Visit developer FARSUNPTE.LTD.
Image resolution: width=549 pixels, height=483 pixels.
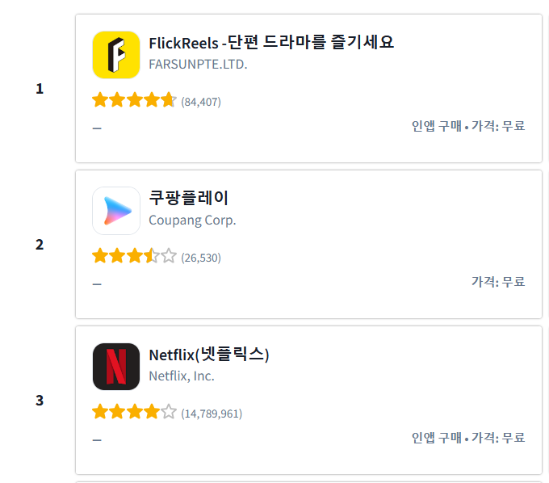198,65
